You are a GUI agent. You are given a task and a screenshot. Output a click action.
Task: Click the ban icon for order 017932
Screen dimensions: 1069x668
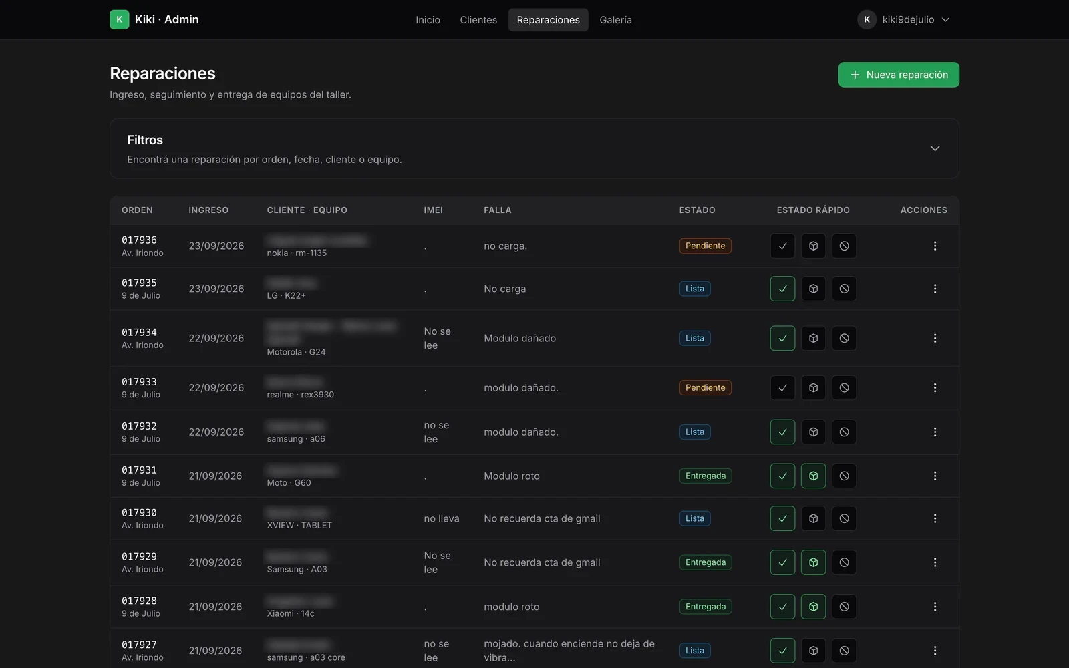click(844, 432)
